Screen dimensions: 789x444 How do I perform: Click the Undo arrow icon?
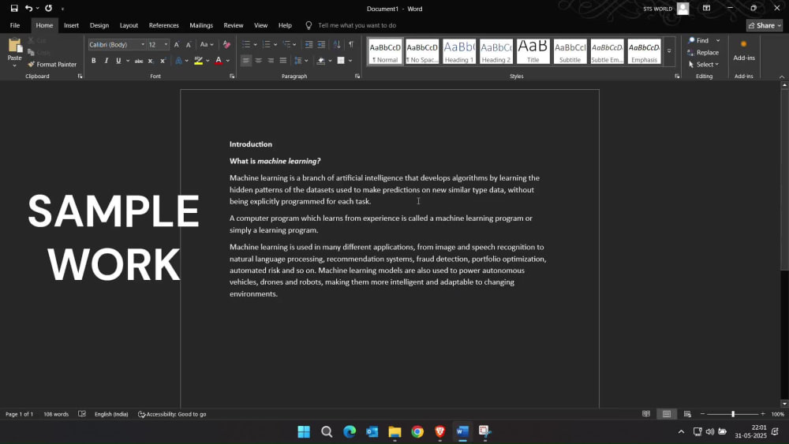pyautogui.click(x=28, y=8)
